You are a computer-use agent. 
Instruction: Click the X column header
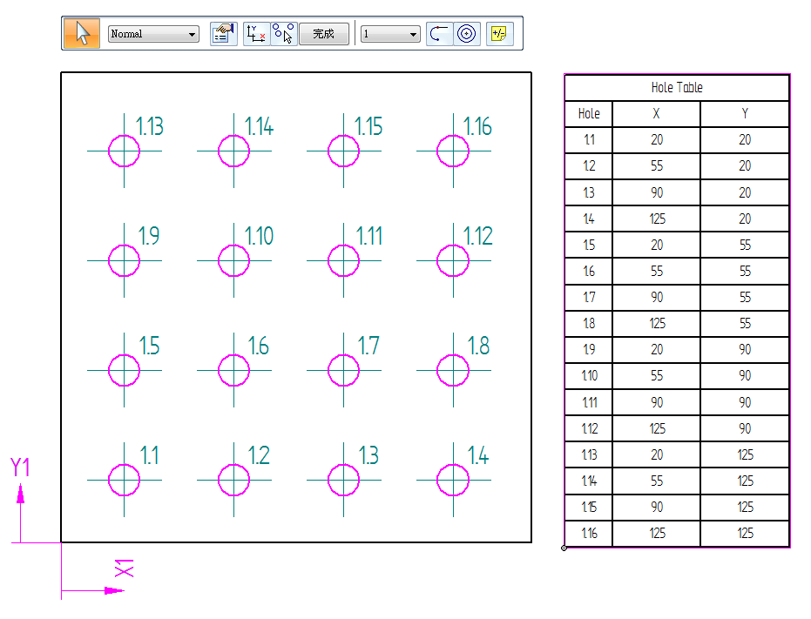656,114
